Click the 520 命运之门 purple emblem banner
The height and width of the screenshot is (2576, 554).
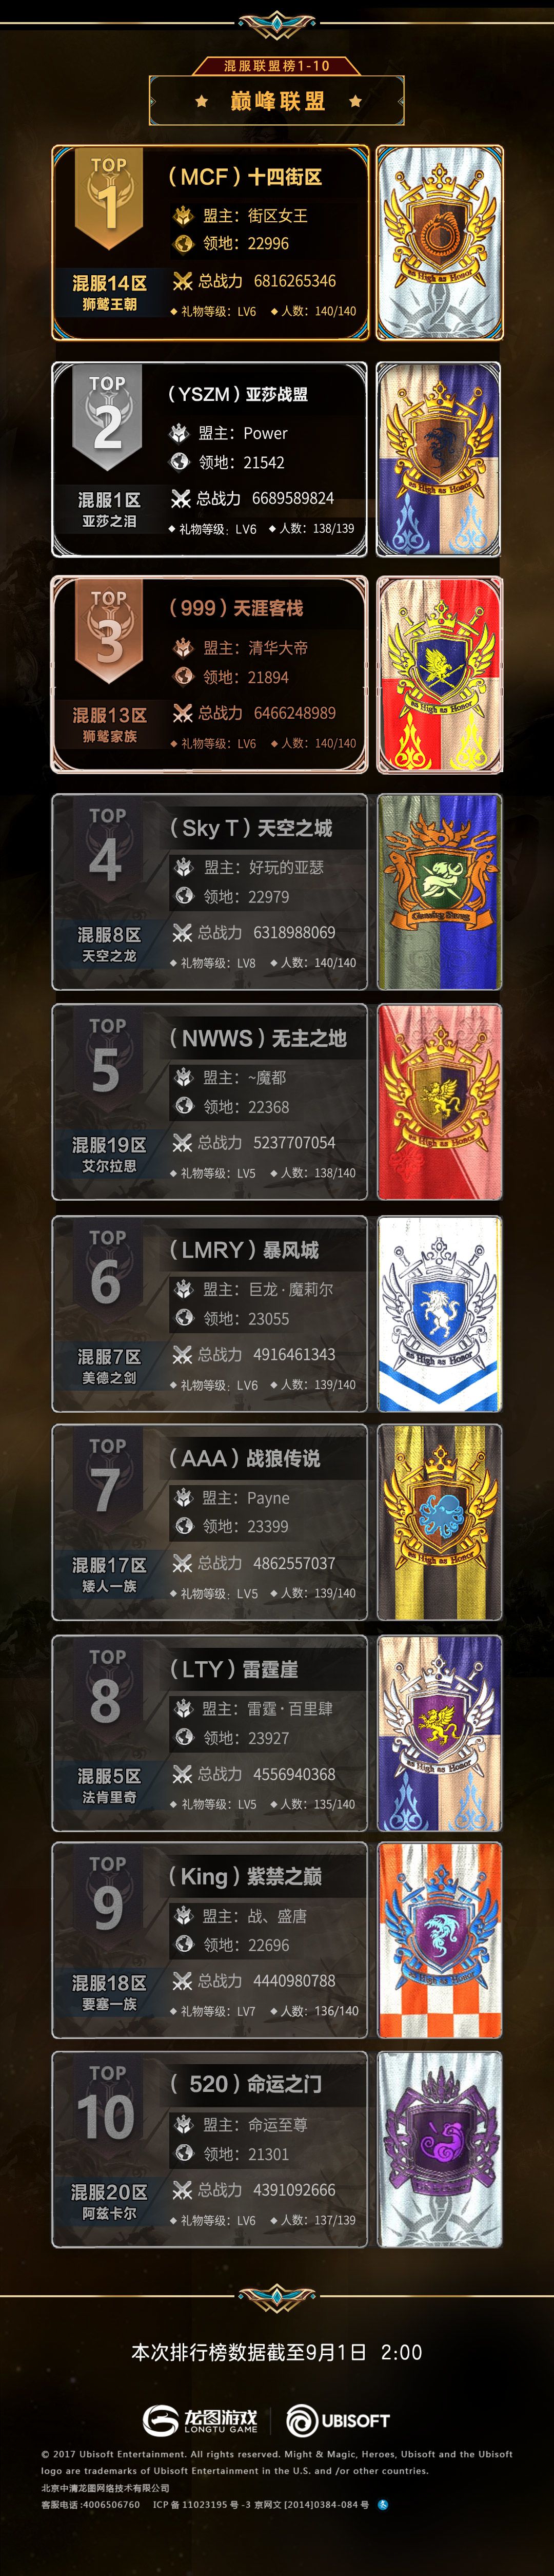tap(439, 2149)
